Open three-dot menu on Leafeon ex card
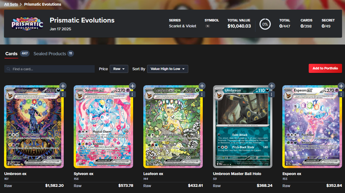Screen dimensions: 345x193 (202, 94)
